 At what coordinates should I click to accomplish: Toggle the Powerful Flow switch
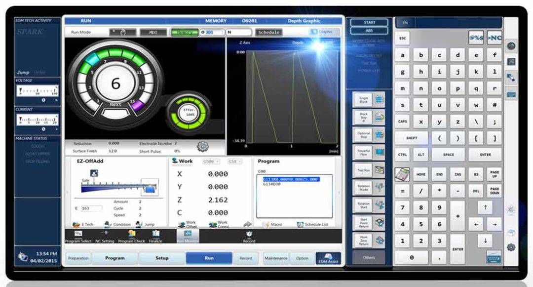point(369,152)
